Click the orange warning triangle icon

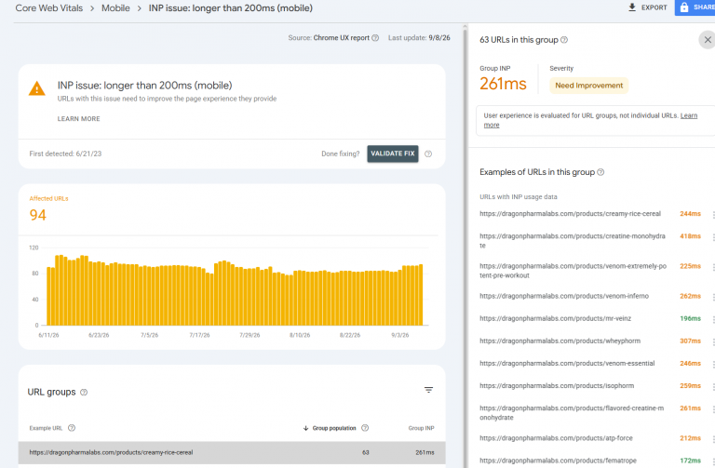[x=37, y=88]
